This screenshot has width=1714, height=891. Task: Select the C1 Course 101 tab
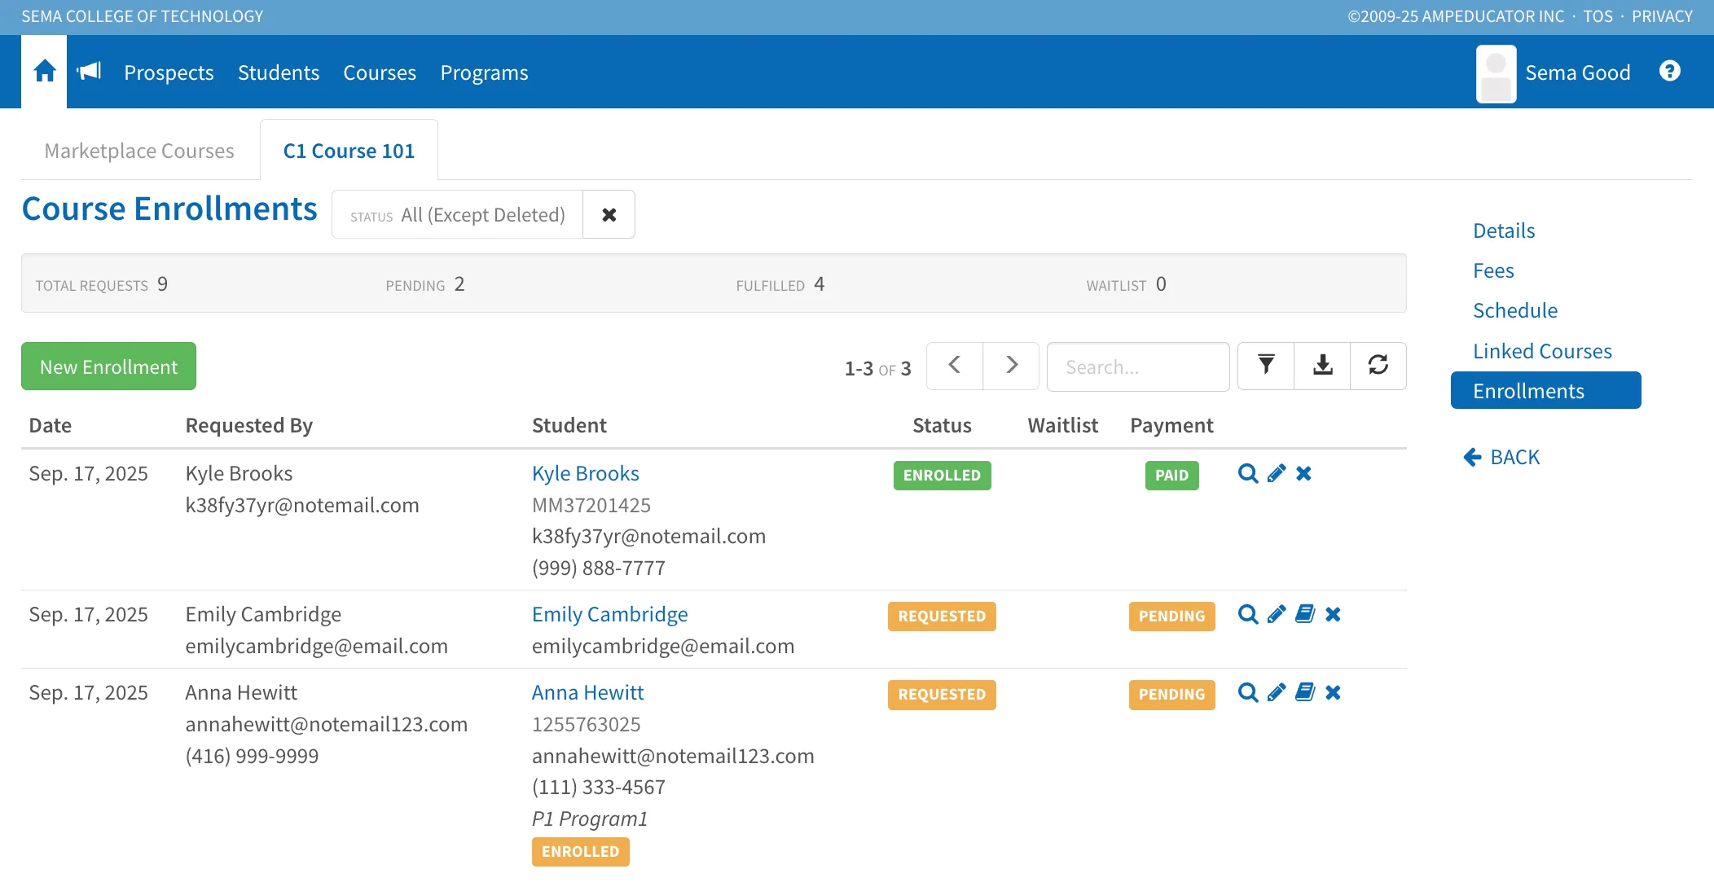tap(349, 151)
